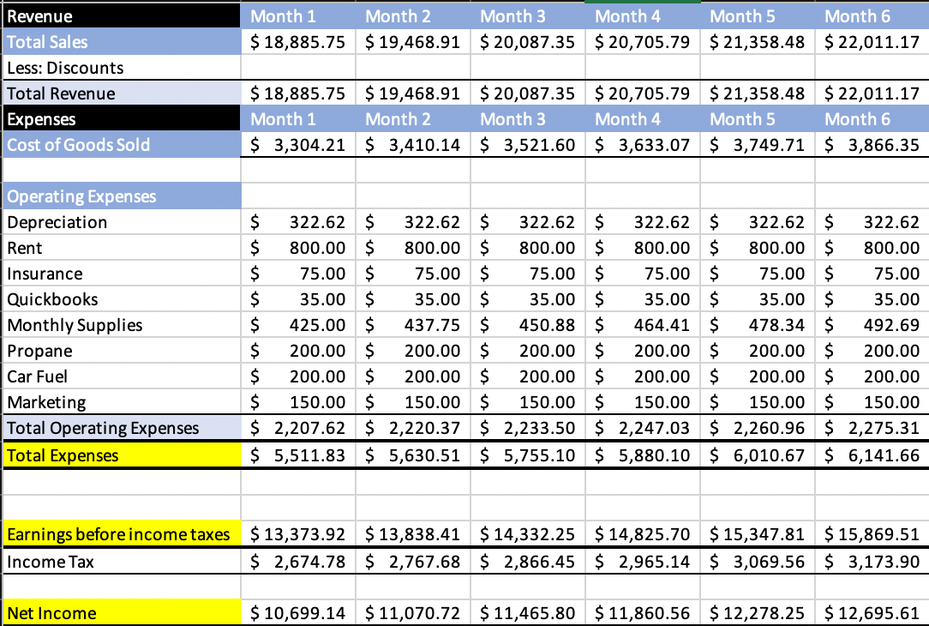Select the Total Sales label cell

(x=122, y=42)
